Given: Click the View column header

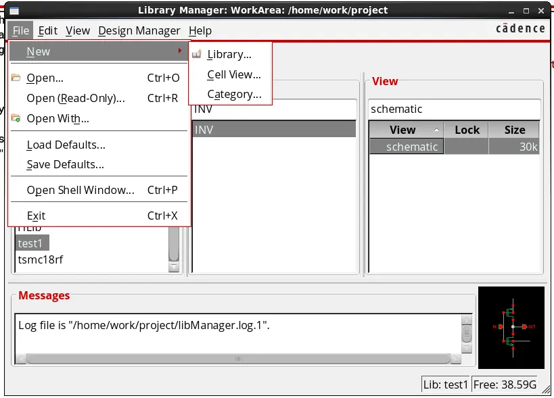Looking at the screenshot, I should (407, 130).
